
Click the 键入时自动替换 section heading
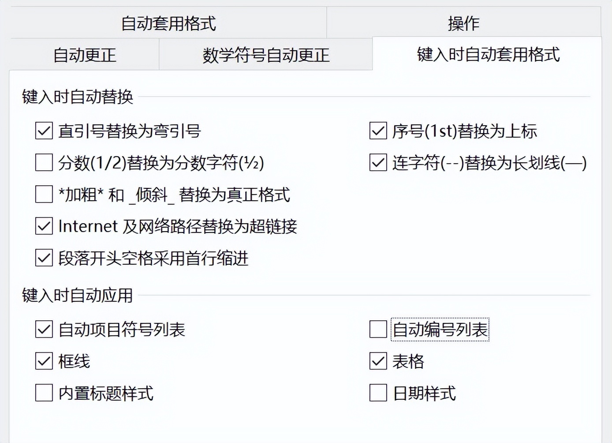click(78, 97)
